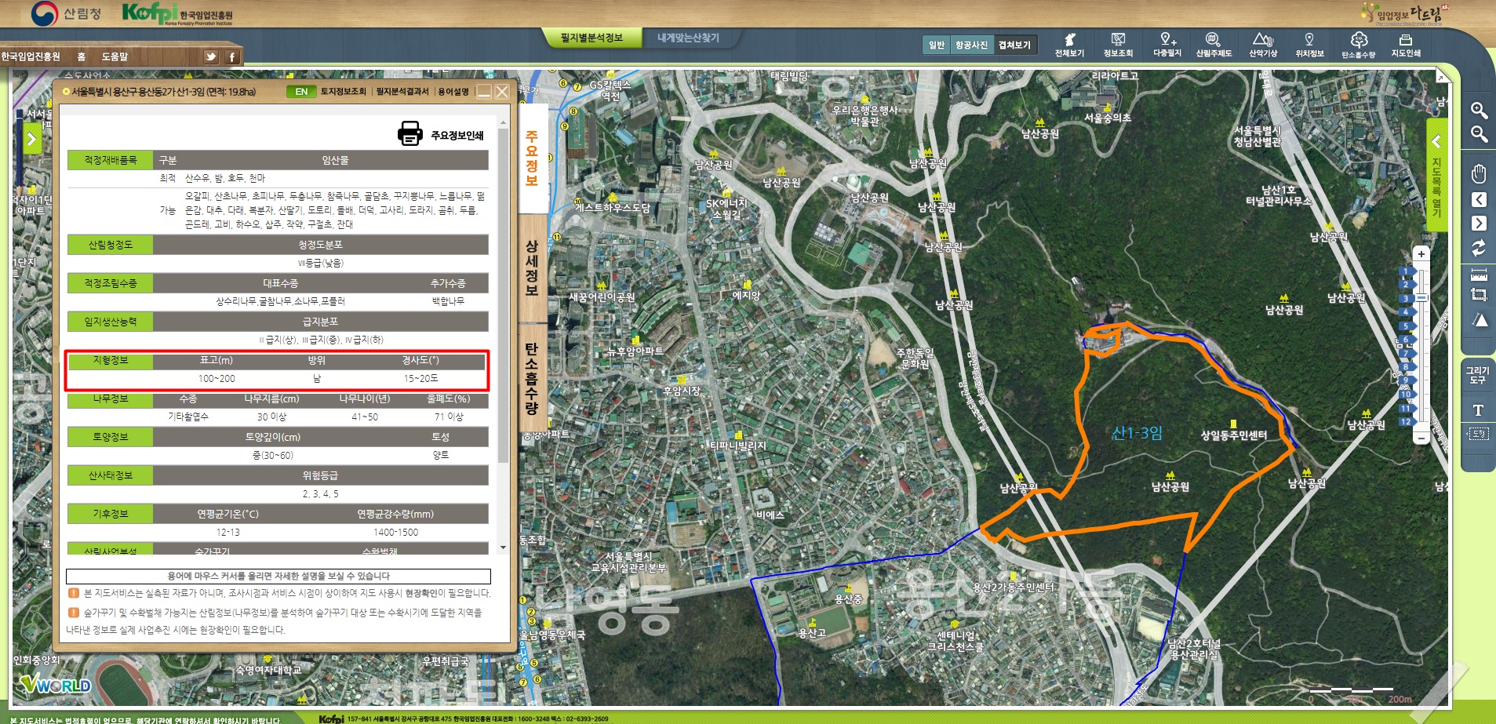Viewport: 1496px width, 724px height.
Task: Switch map to 항공사진 aerial view
Action: point(971,45)
